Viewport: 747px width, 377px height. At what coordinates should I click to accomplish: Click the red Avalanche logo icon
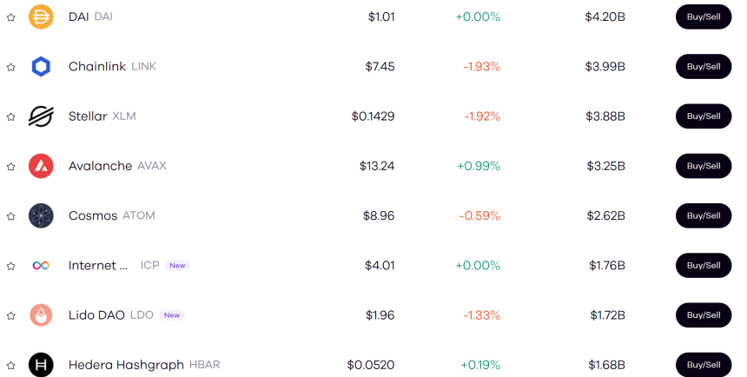point(41,166)
